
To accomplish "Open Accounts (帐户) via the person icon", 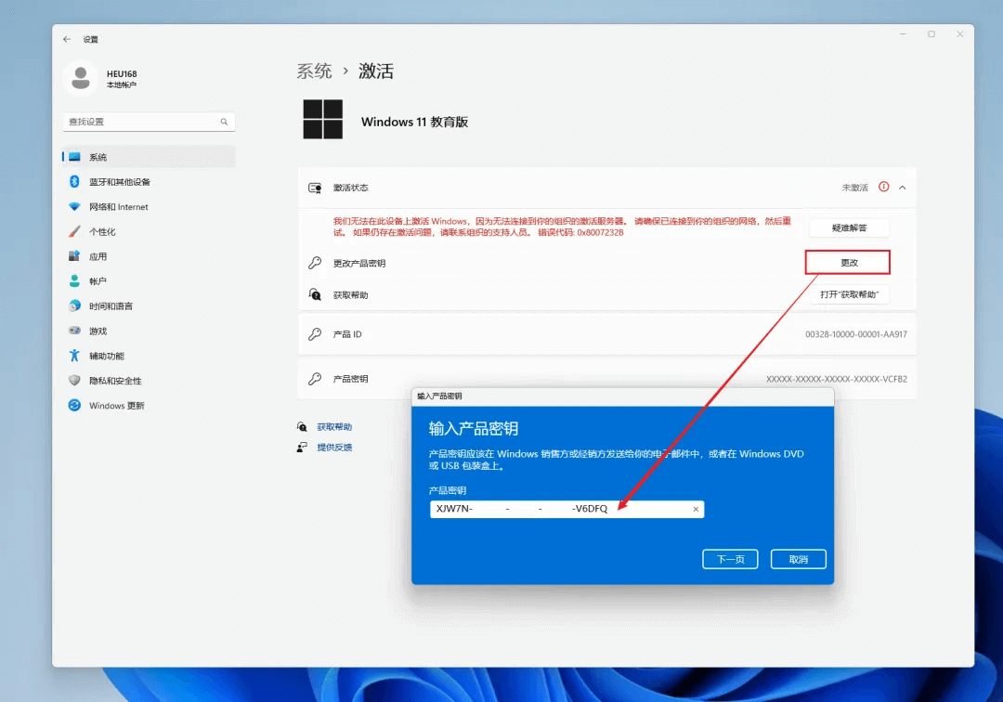I will point(74,280).
